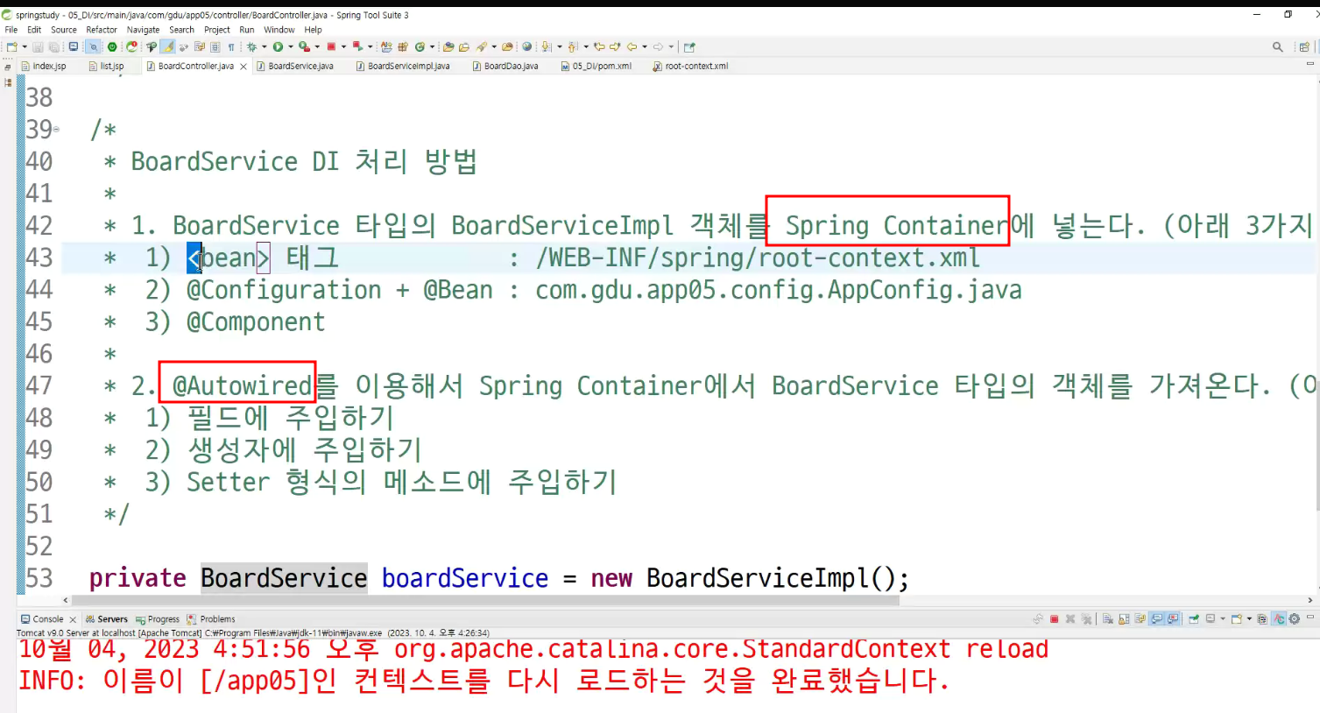The height and width of the screenshot is (713, 1320).
Task: Click the editor horizontal scrollbar
Action: (485, 600)
